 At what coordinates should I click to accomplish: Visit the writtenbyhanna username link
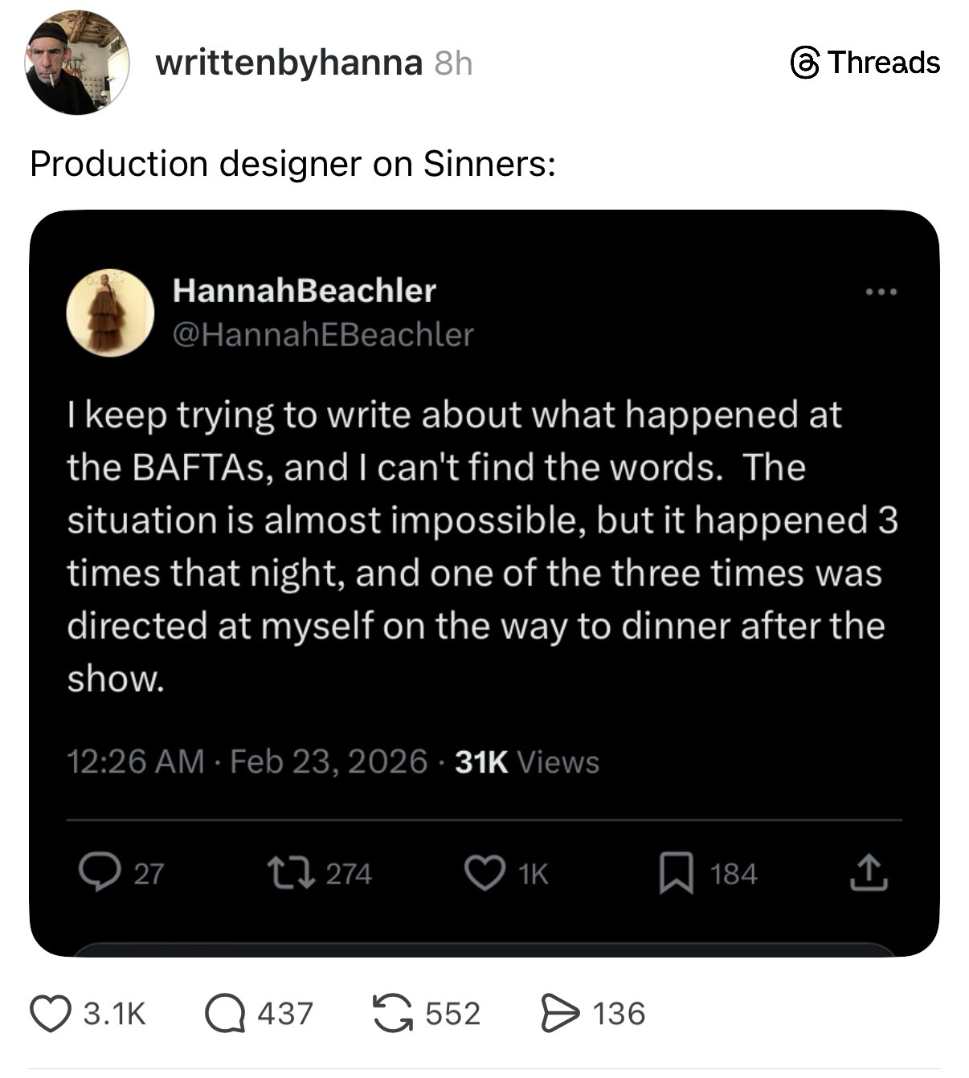[288, 63]
